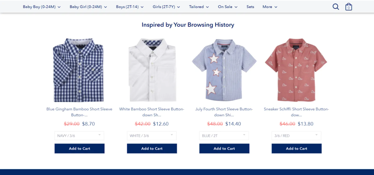The image size is (374, 175).
Task: Expand the Tailored menu
Action: coord(199,7)
